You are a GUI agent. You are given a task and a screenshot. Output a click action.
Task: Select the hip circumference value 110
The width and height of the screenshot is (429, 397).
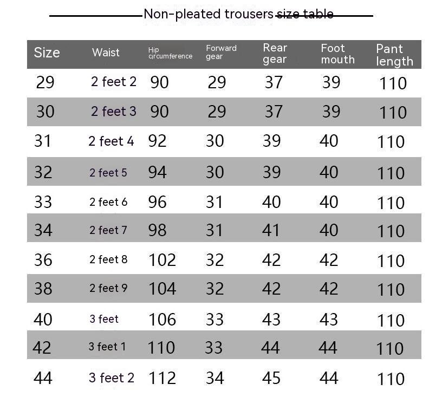click(x=161, y=347)
